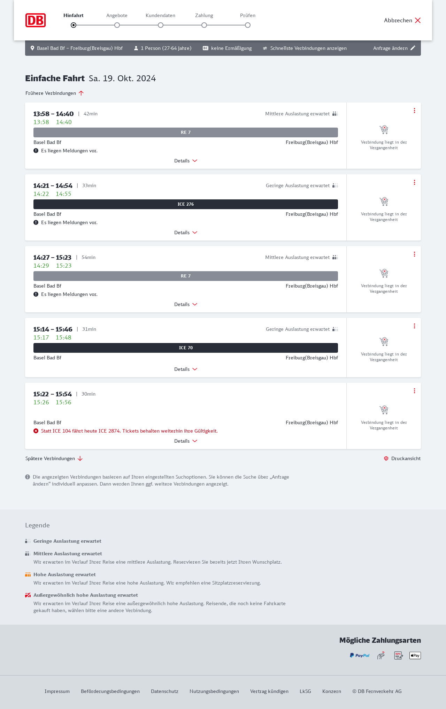Select the Zahlung step in progress bar

tap(204, 25)
